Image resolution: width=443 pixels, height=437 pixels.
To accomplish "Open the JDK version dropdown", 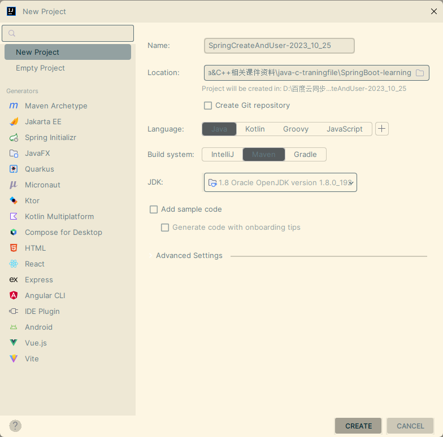I will (350, 183).
